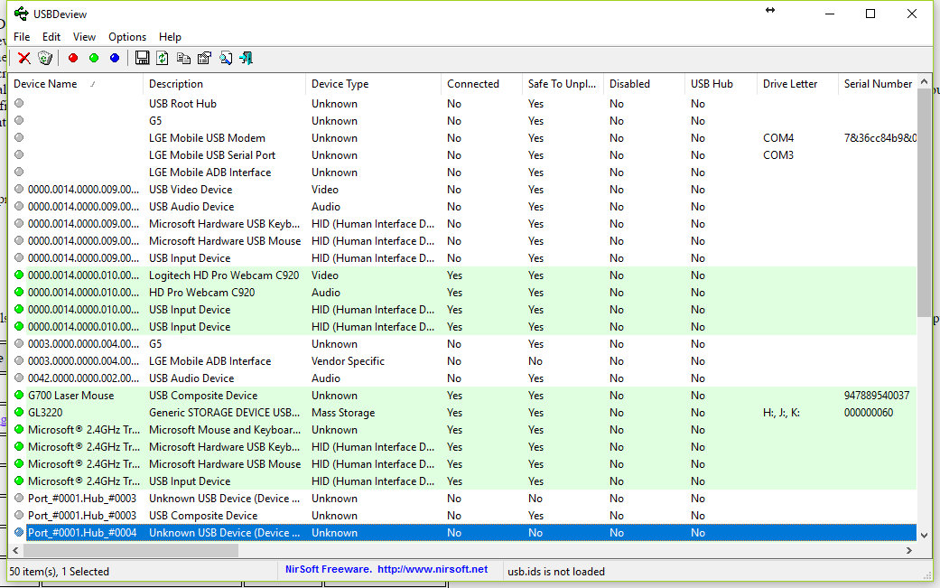Click the red dot Disable Selected Devices icon

click(x=73, y=58)
